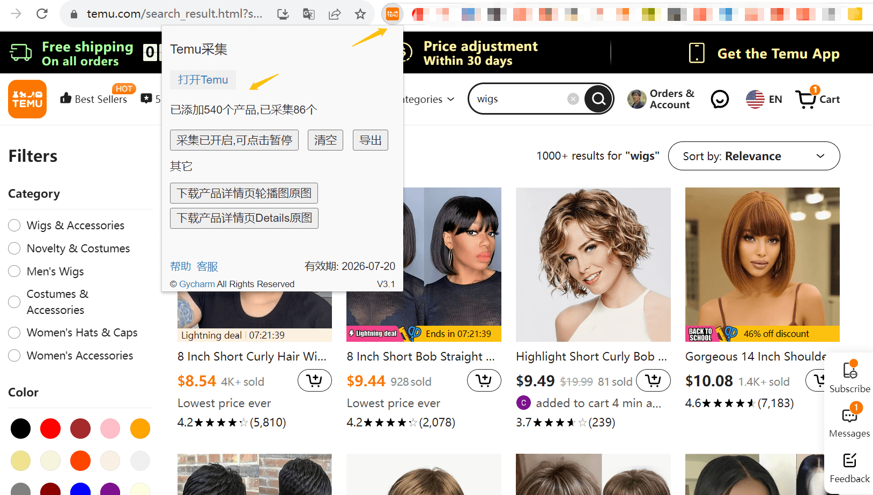Install app icon in address bar

coord(283,14)
